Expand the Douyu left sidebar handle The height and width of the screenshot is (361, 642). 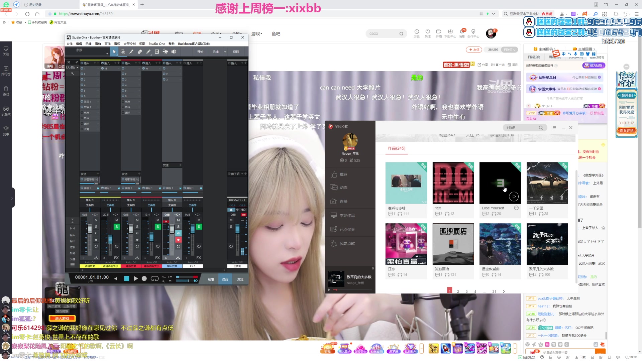(13, 198)
